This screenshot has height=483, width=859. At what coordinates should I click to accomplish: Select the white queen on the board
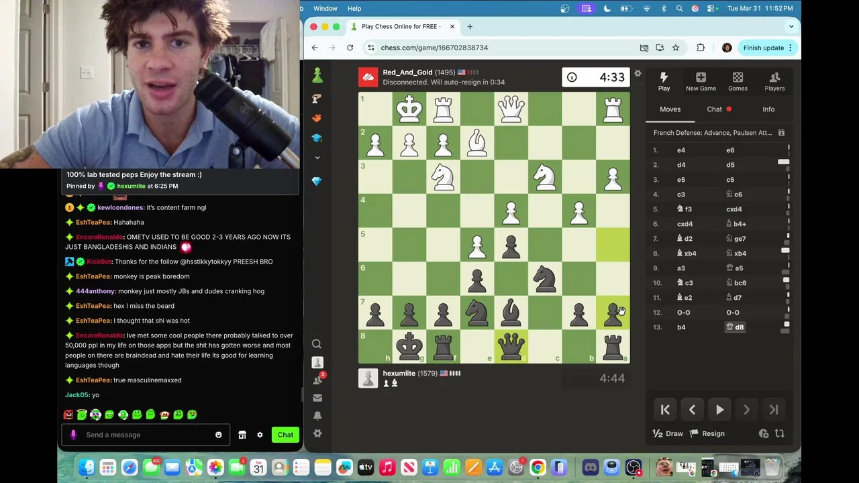(x=511, y=109)
